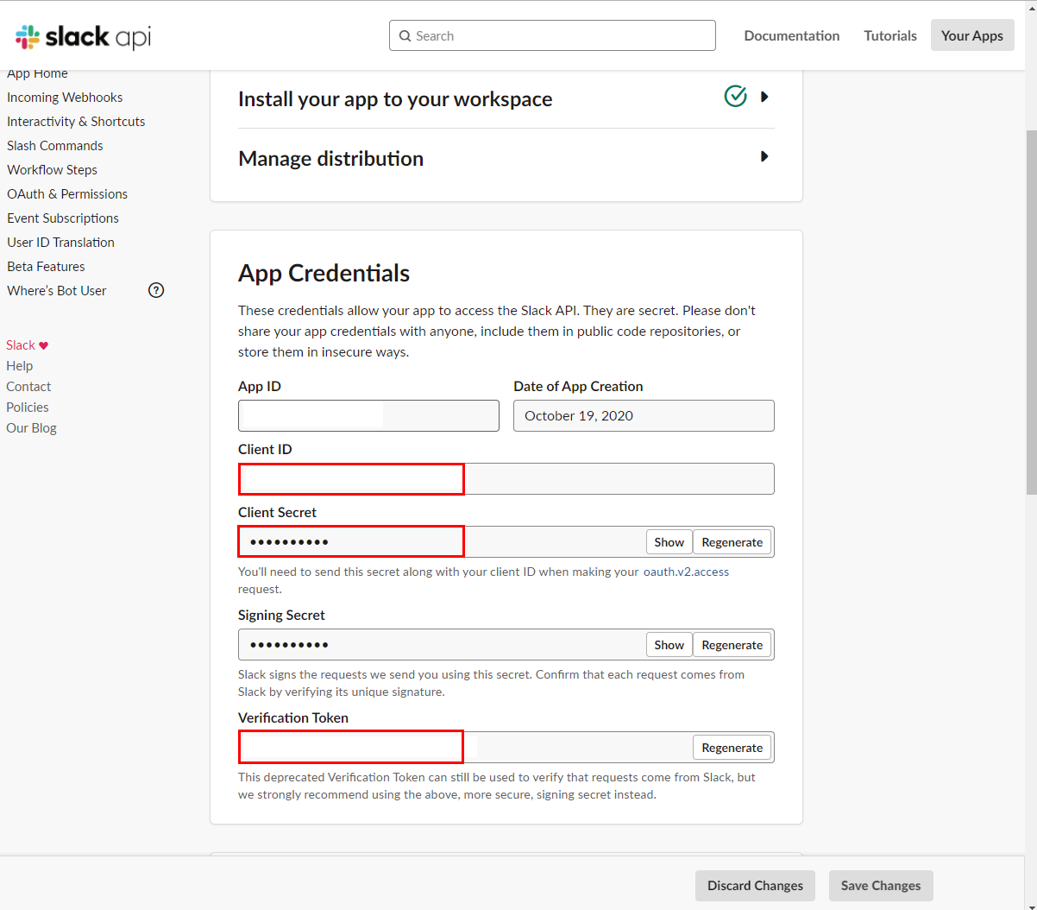
Task: Click the Slack link in sidebar
Action: coord(21,345)
